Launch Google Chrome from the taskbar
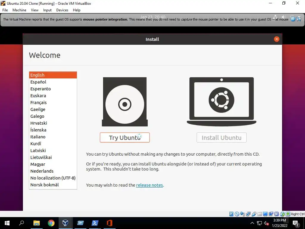The width and height of the screenshot is (305, 229). (x=51, y=223)
